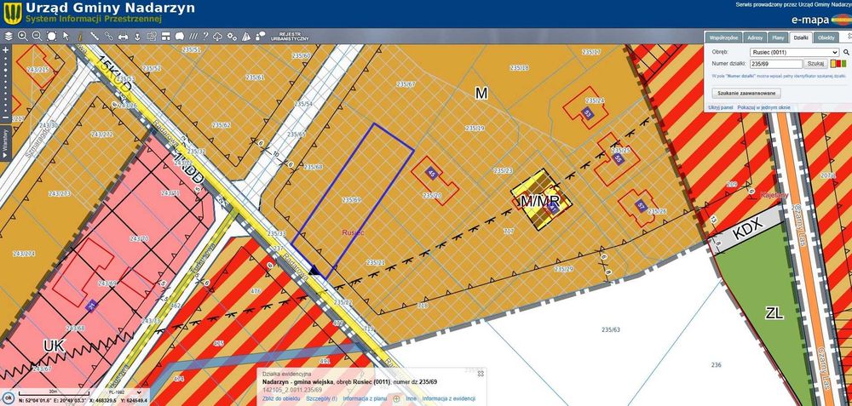Select the distance measurement tool
The height and width of the screenshot is (406, 852).
pos(95,37)
